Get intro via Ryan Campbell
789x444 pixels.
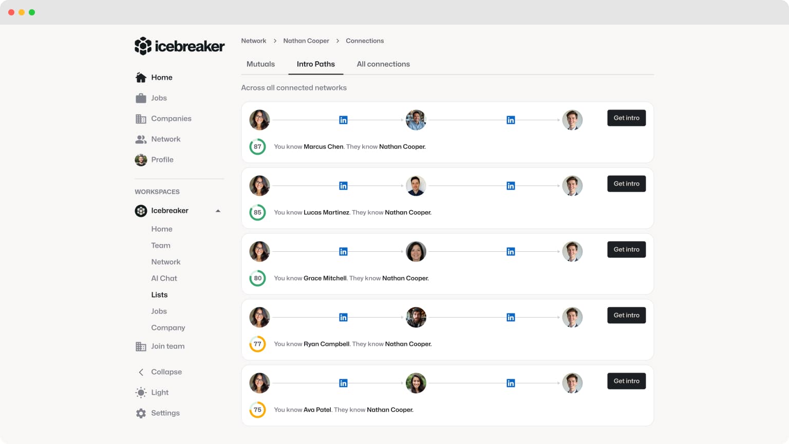(627, 316)
